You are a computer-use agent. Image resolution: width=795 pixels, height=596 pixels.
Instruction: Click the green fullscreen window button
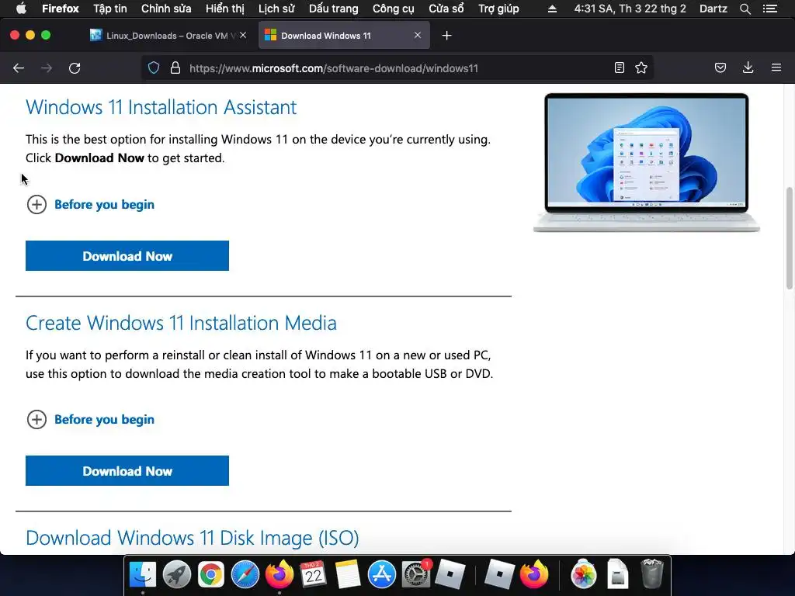[46, 35]
